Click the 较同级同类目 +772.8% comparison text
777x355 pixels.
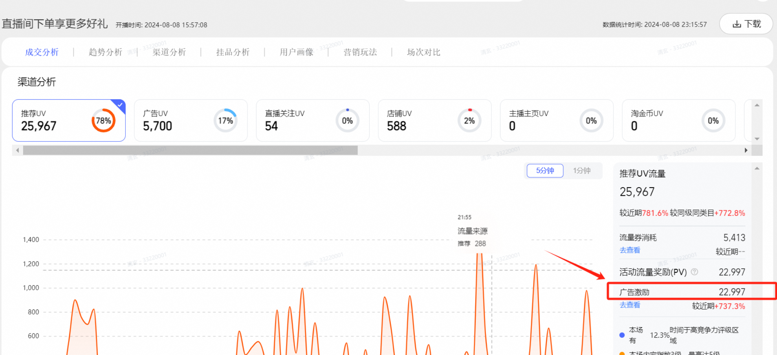tap(707, 213)
